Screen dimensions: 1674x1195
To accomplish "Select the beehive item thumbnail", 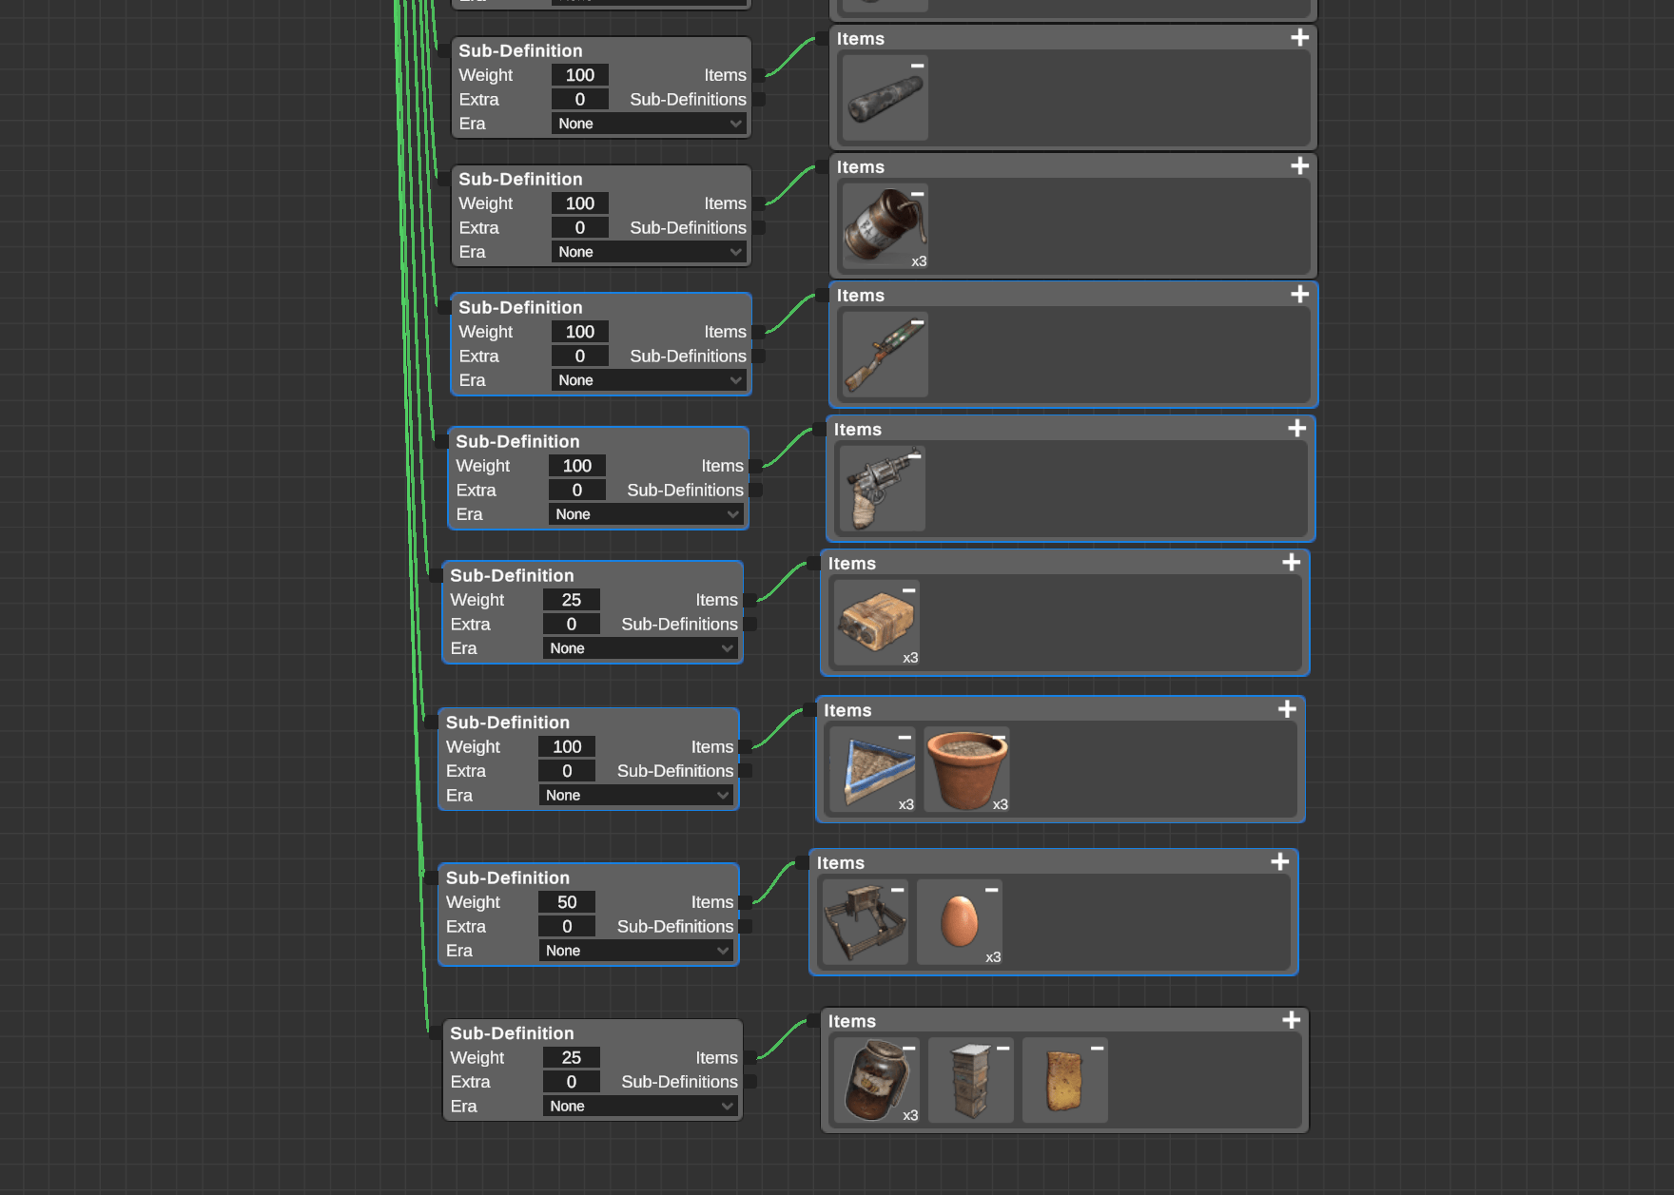I will pyautogui.click(x=970, y=1080).
